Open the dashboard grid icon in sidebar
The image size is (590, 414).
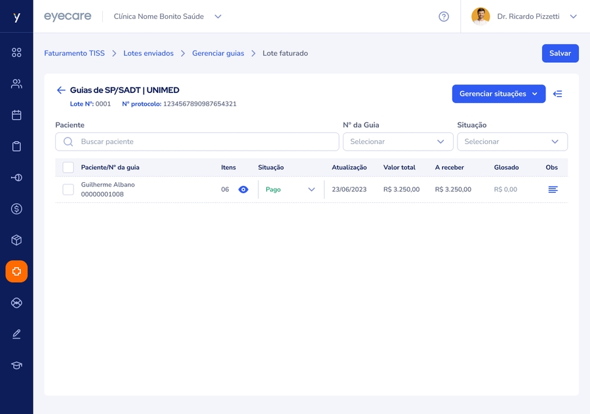coord(16,52)
